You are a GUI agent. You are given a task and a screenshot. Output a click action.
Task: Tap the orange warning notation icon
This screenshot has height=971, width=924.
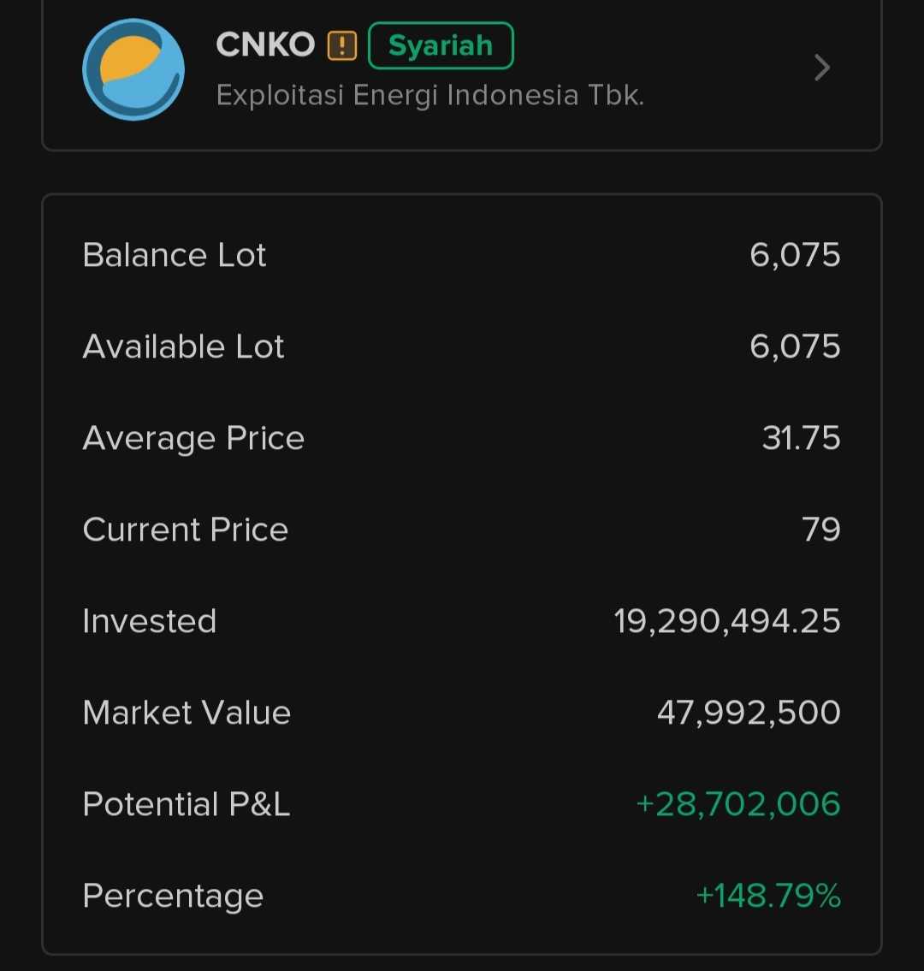(x=341, y=45)
